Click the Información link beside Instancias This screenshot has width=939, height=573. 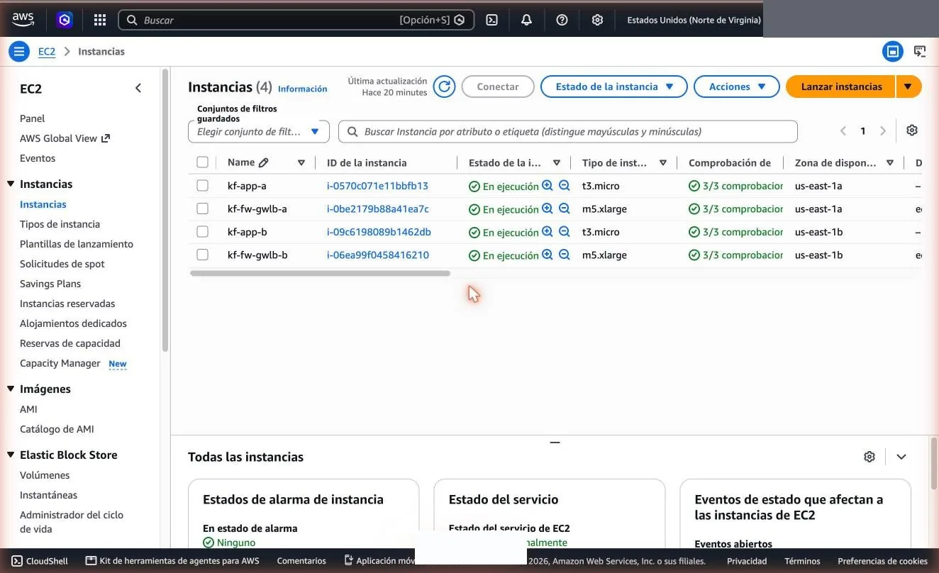tap(303, 89)
